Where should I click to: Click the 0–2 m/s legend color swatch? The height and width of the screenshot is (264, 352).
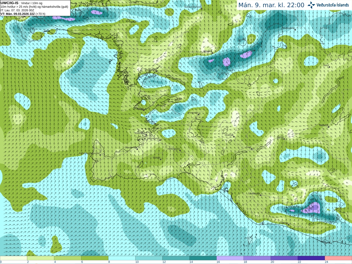(13, 258)
